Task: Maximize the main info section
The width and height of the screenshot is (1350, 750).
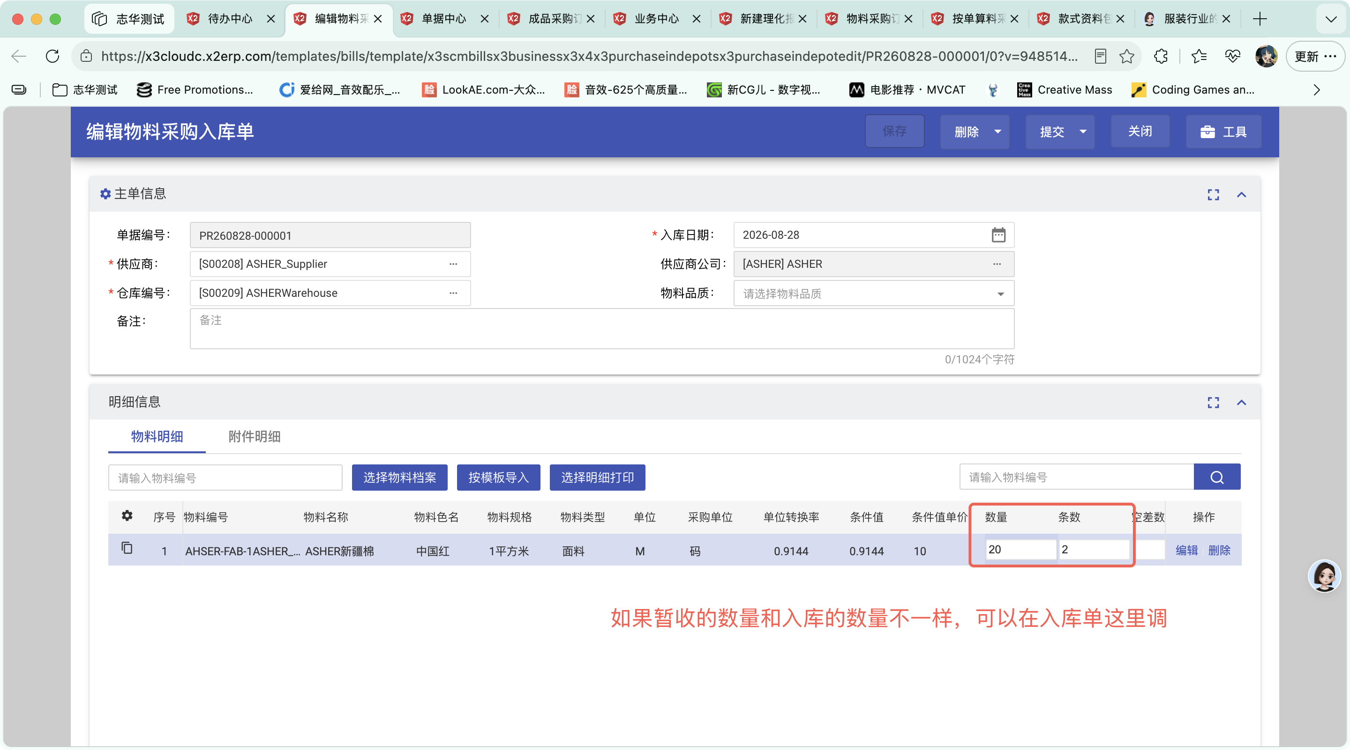Action: 1213,195
